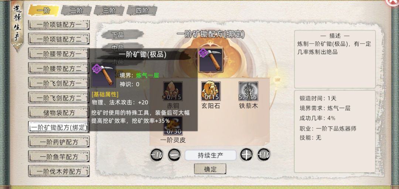Select the 储物袋配方 recipe
This screenshot has height=189, width=399.
(x=59, y=112)
